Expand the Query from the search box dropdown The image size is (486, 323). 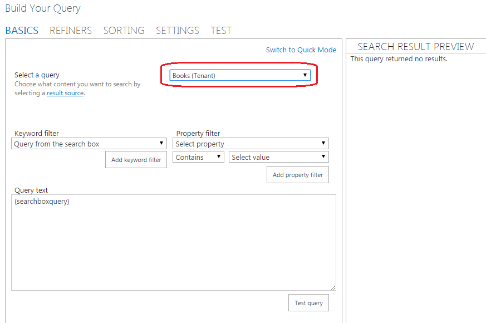[89, 144]
